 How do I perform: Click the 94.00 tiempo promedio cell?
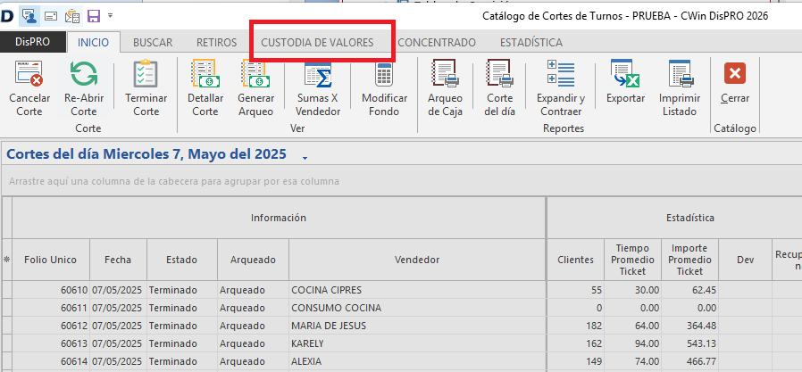[632, 343]
